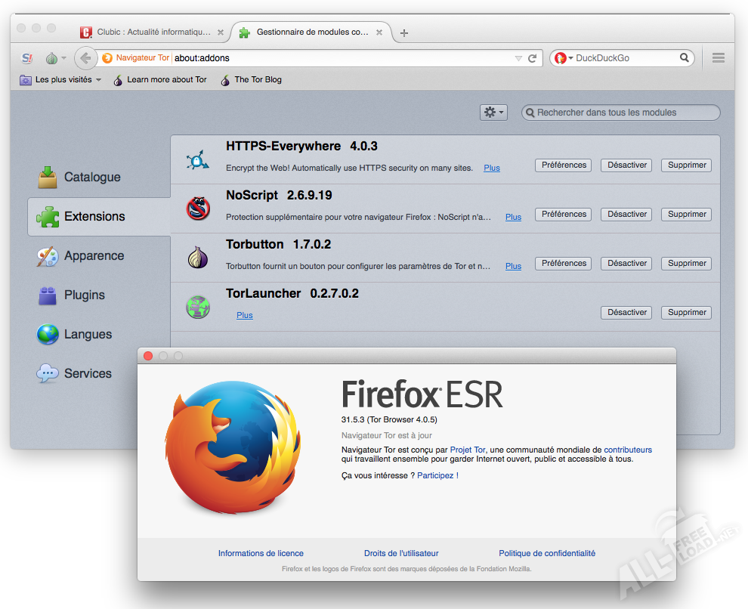Click the NoScript S icon in toolbar
748x609 pixels.
pyautogui.click(x=27, y=58)
